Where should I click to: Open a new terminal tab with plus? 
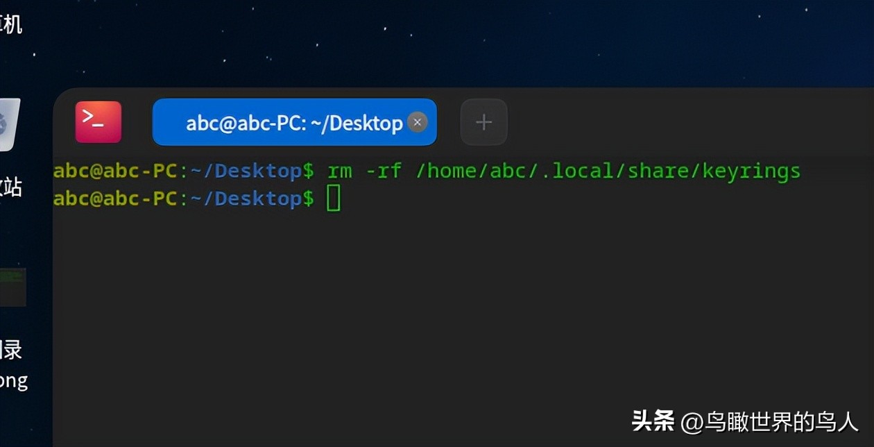(x=483, y=123)
